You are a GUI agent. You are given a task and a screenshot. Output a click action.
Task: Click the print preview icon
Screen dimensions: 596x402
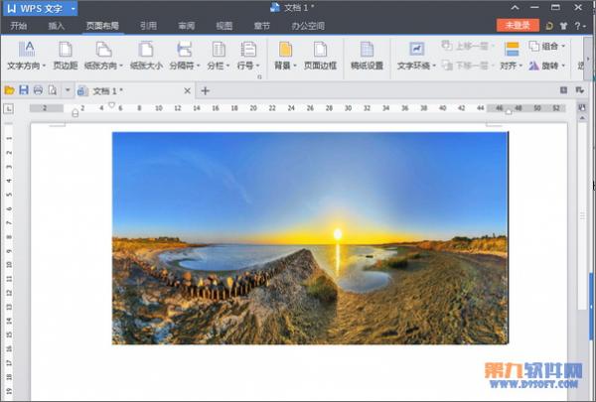52,90
